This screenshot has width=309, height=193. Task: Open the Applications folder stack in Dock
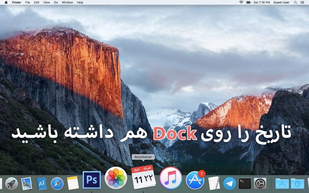(282, 184)
